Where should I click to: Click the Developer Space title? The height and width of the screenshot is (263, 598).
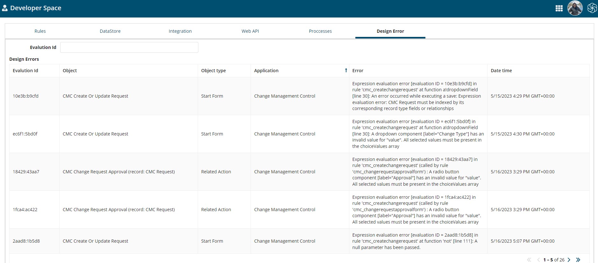(36, 8)
